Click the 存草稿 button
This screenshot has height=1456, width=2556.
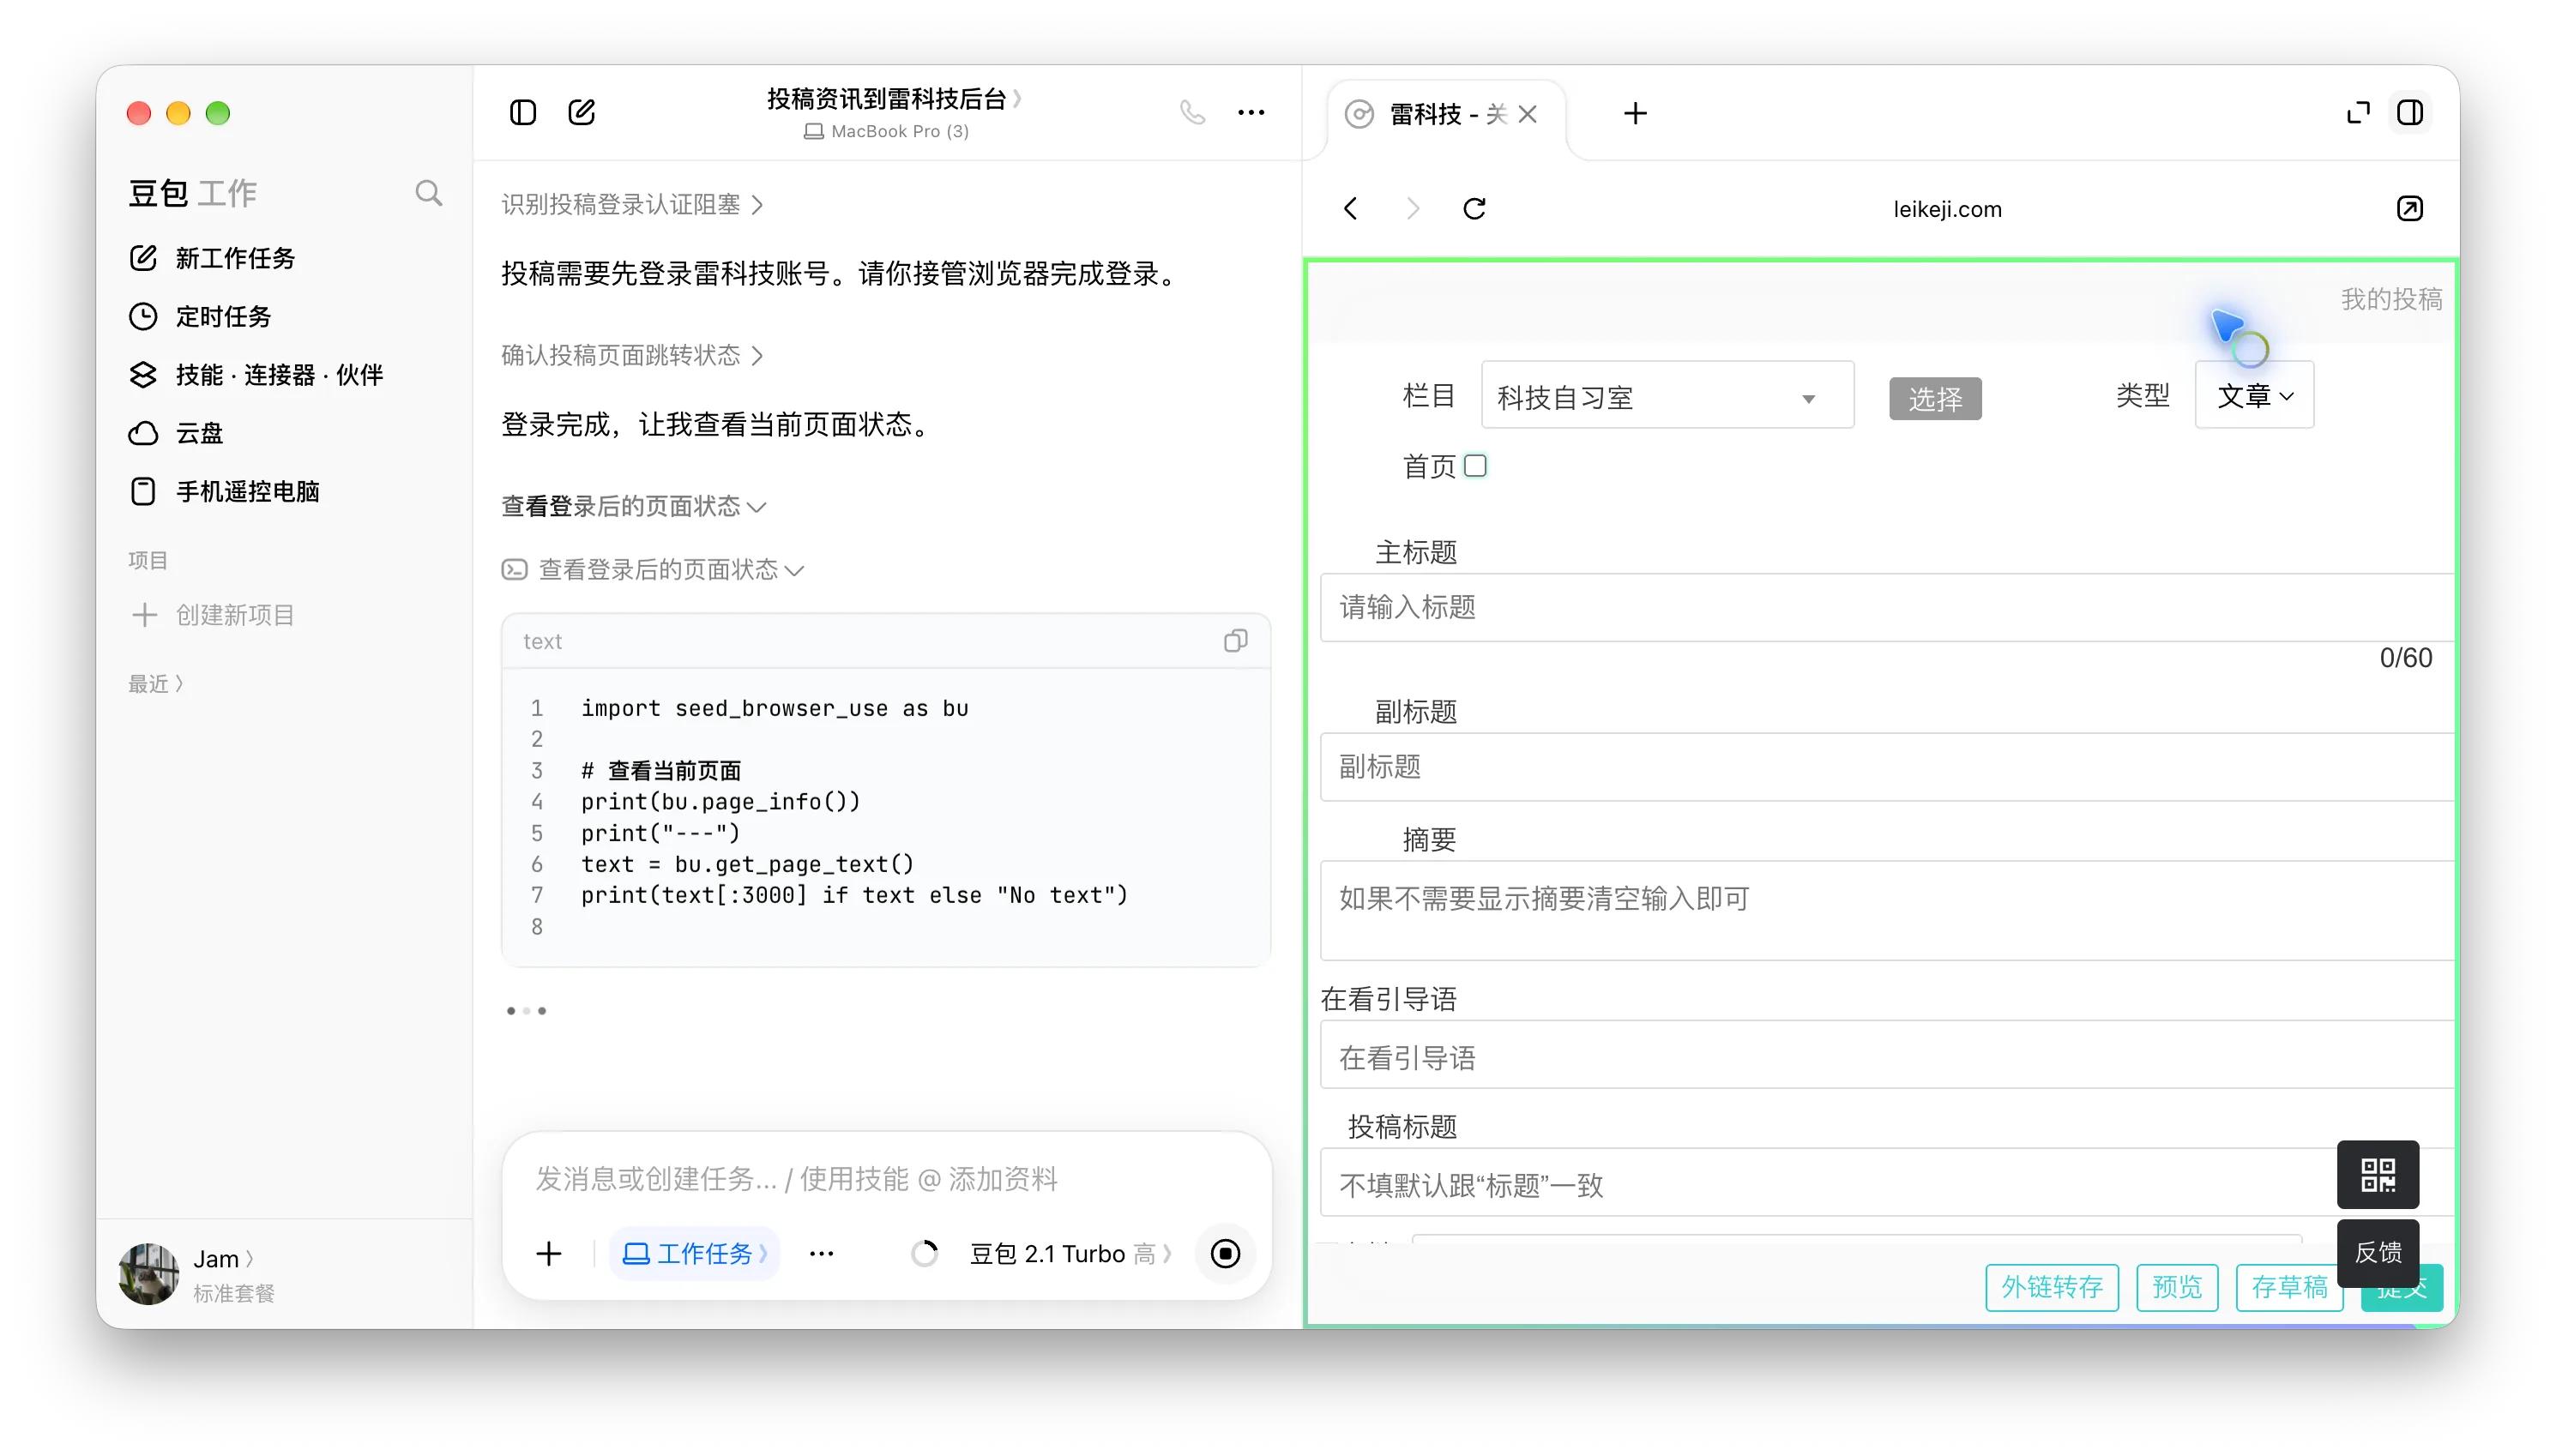2289,1287
